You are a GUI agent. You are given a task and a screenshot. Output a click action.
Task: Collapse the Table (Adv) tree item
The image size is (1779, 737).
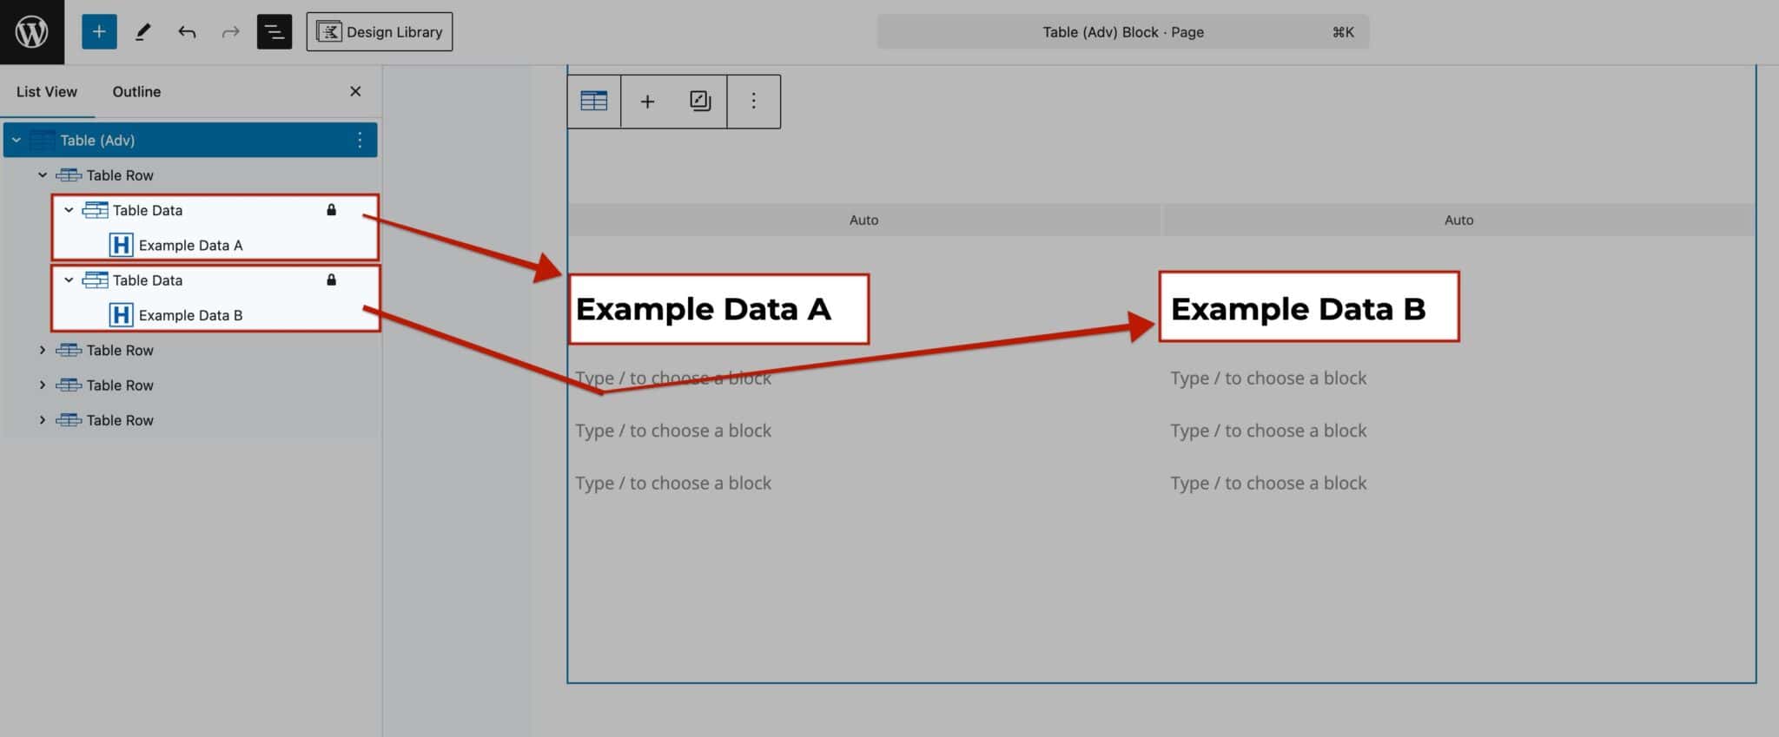[x=17, y=140]
